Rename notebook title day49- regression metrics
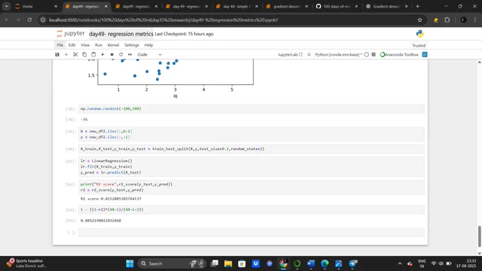 (x=121, y=34)
